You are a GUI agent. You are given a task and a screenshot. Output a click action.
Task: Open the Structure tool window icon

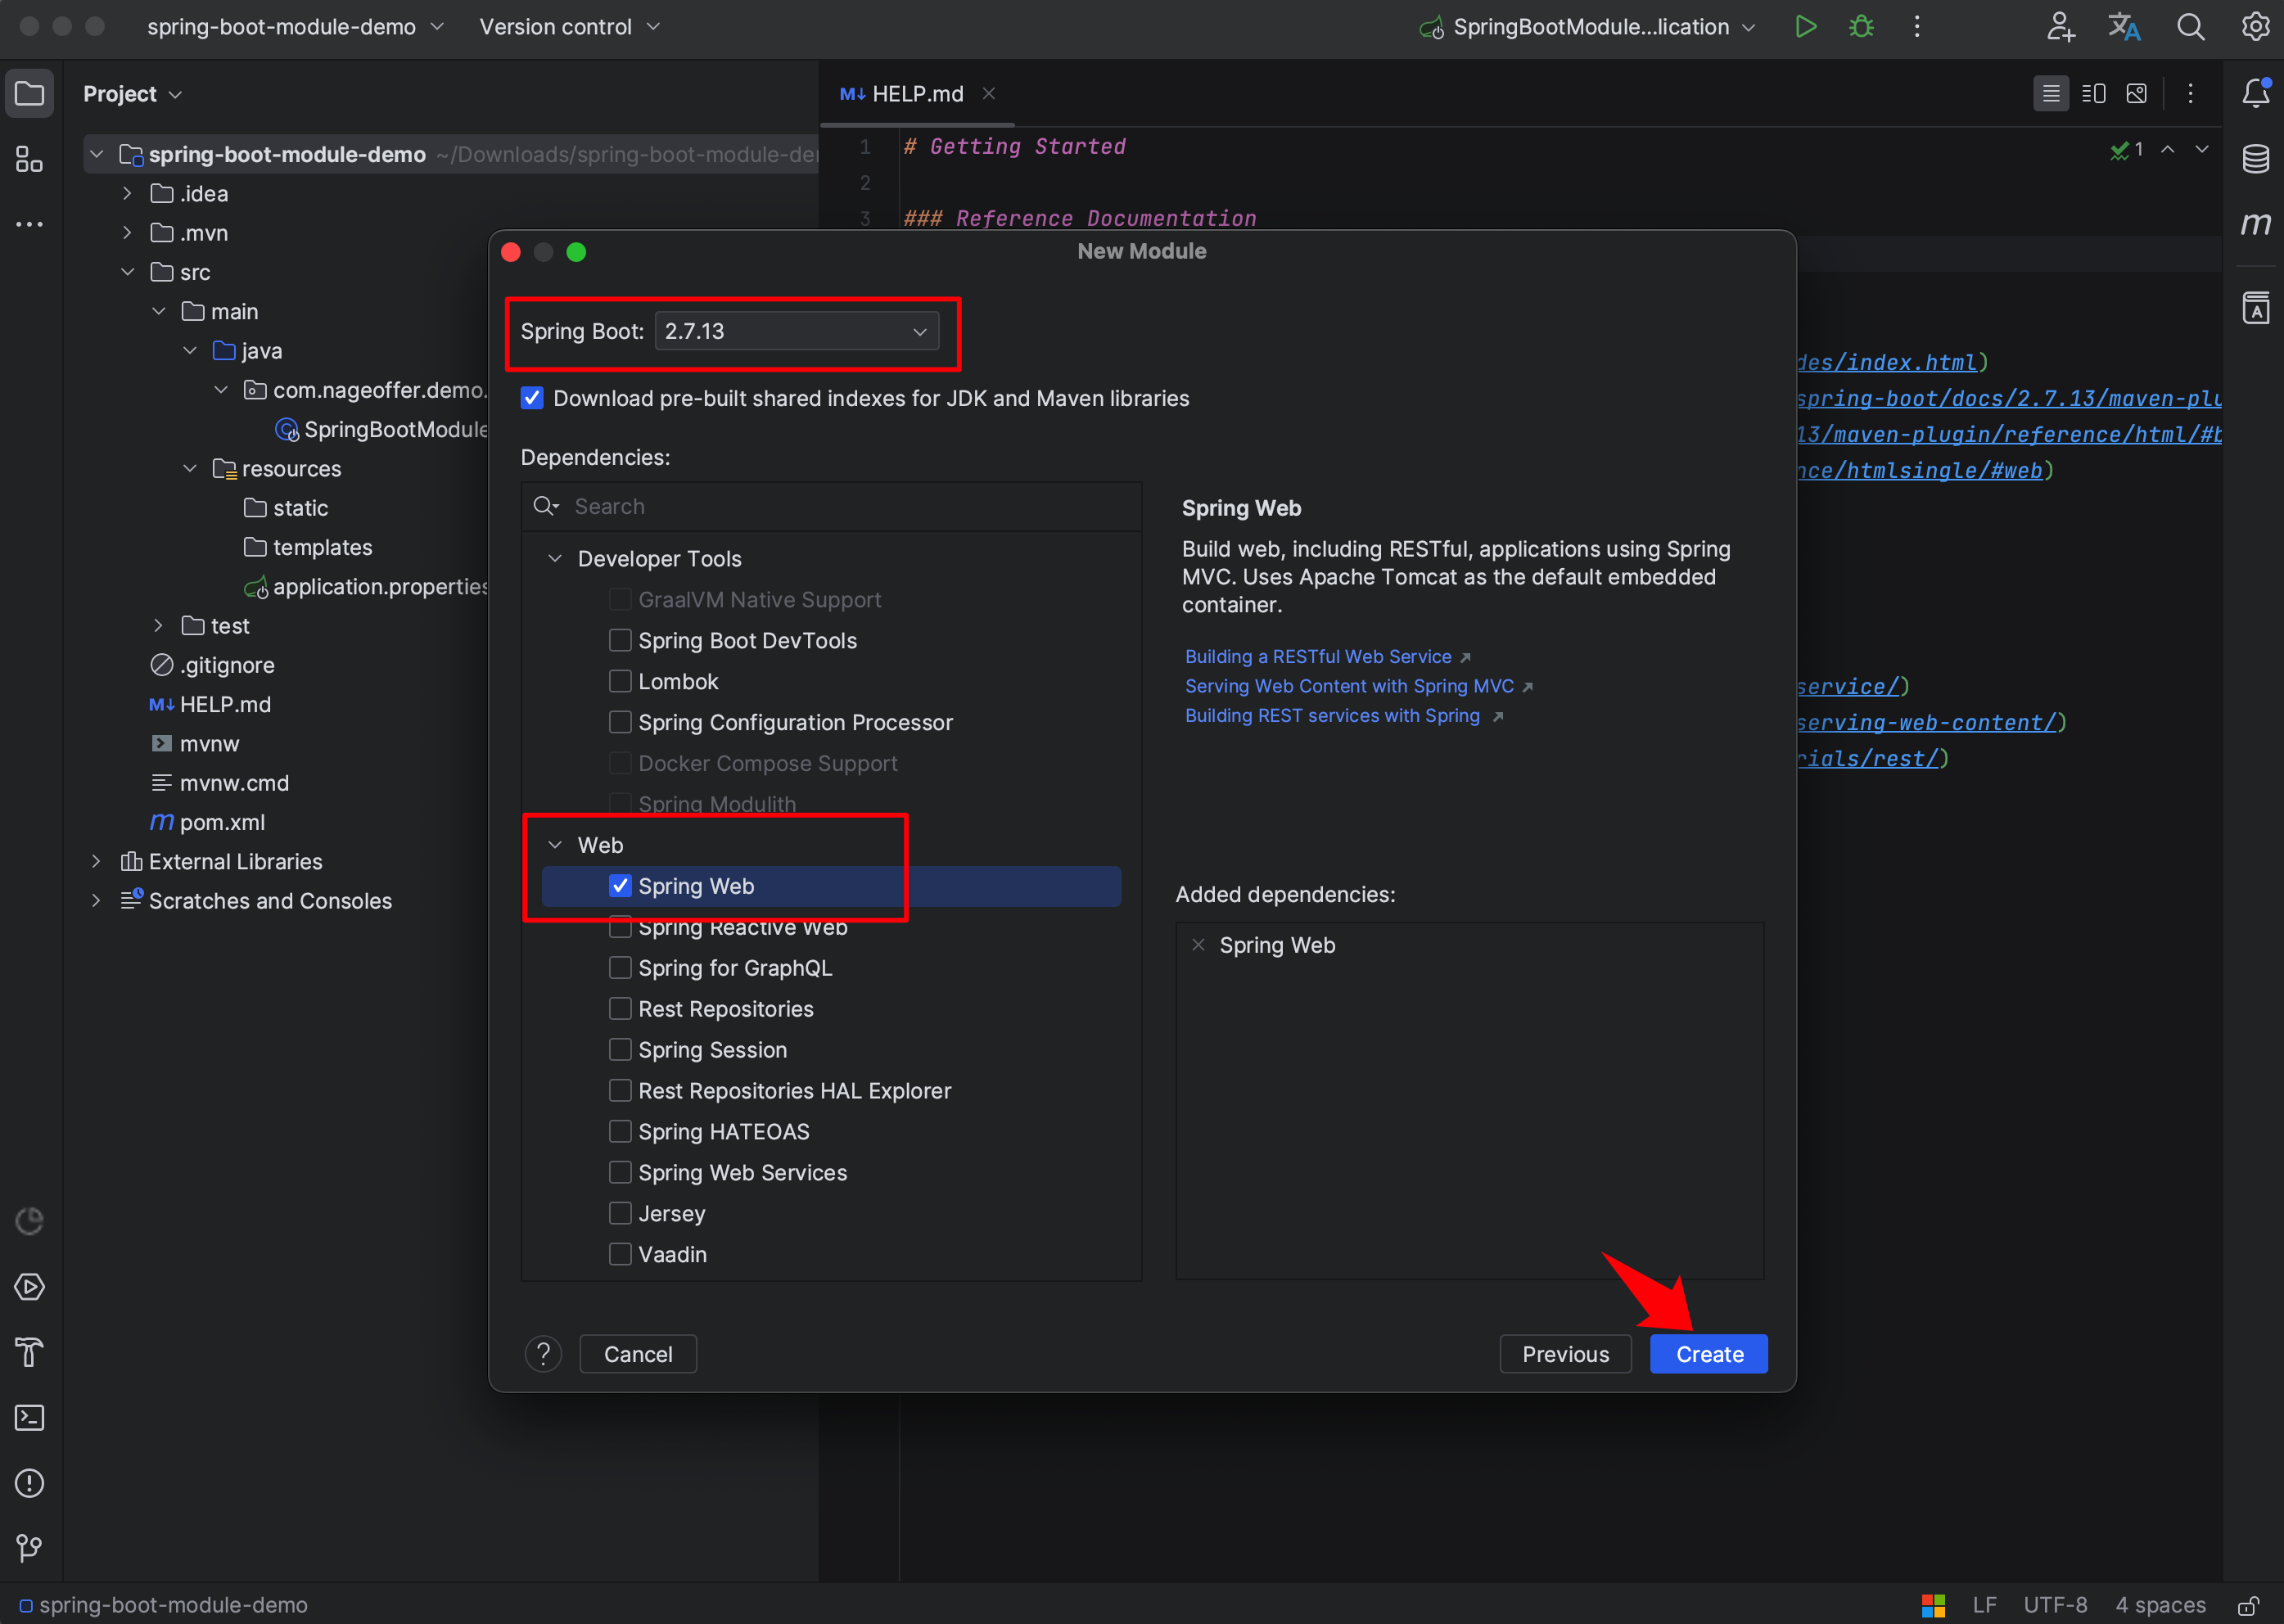coord(29,159)
